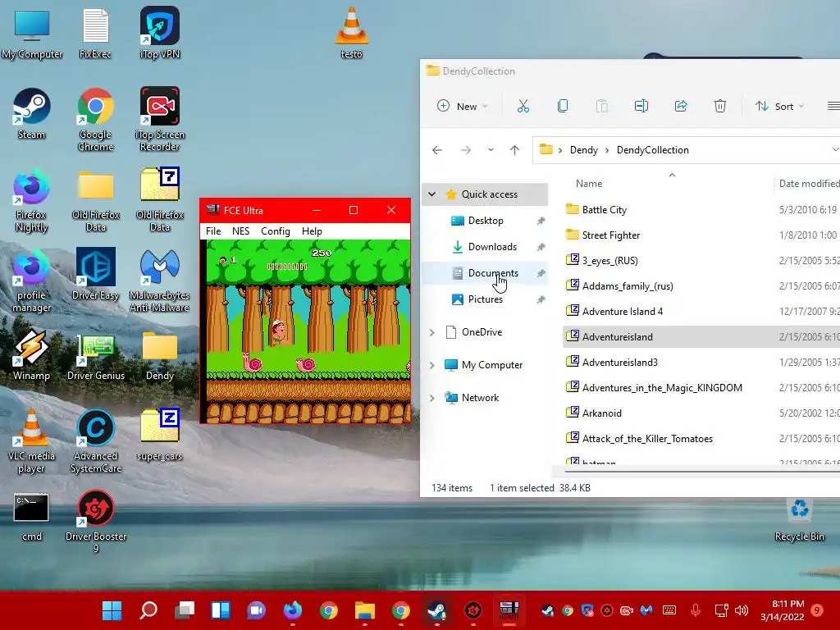Expand the OneDrive tree node
The image size is (840, 630).
coord(431,333)
